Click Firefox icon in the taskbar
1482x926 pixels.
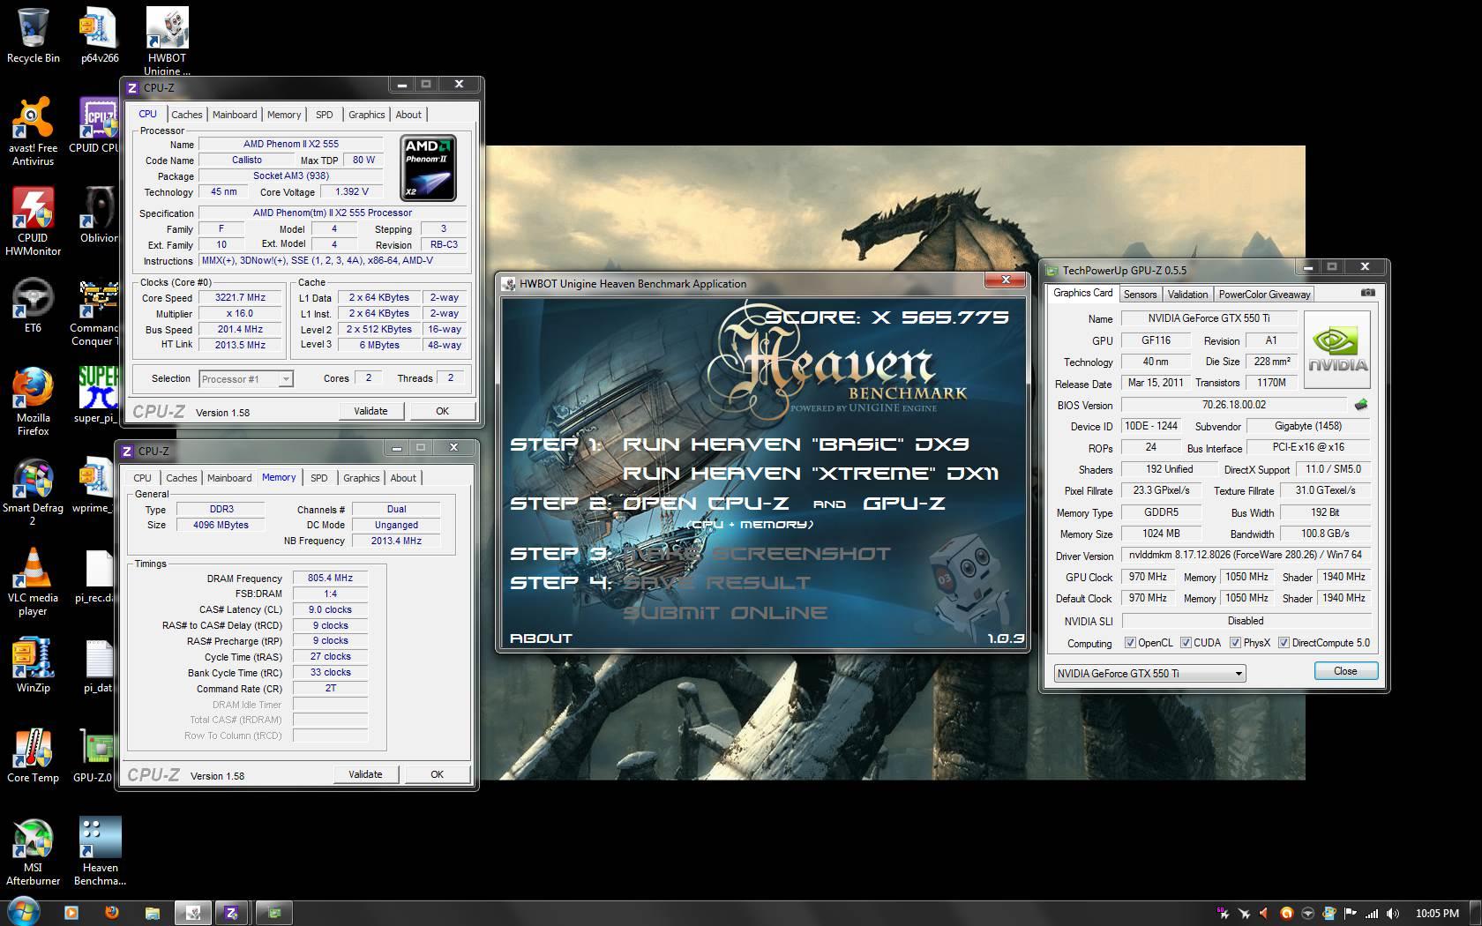[112, 913]
